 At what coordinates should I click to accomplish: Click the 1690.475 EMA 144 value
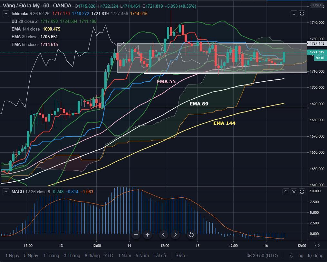pos(52,29)
